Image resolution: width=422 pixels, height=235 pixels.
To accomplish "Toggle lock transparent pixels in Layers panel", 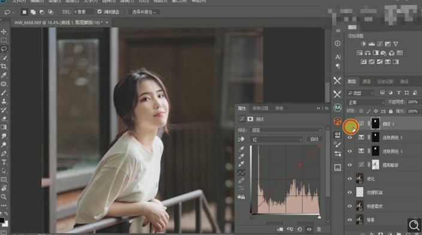I will 361,111.
